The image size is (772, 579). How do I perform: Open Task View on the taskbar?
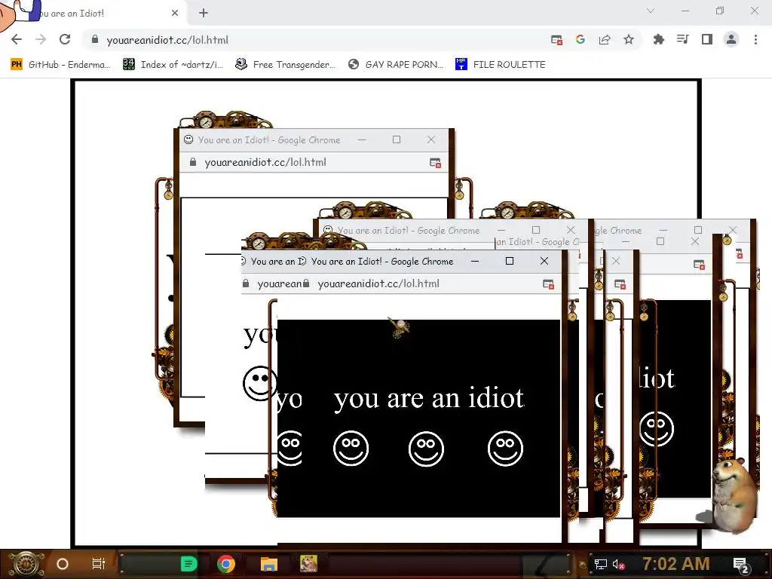click(x=99, y=564)
